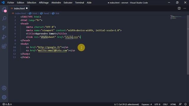Follow the mailto:email@toto.com link
Screen dimensions: 189x106
53,51
